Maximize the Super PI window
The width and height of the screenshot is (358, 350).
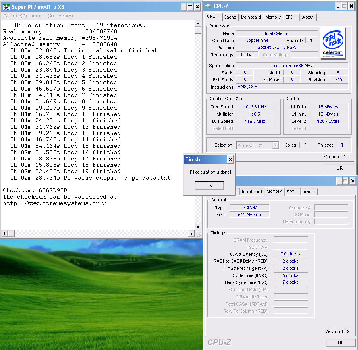click(190, 7)
